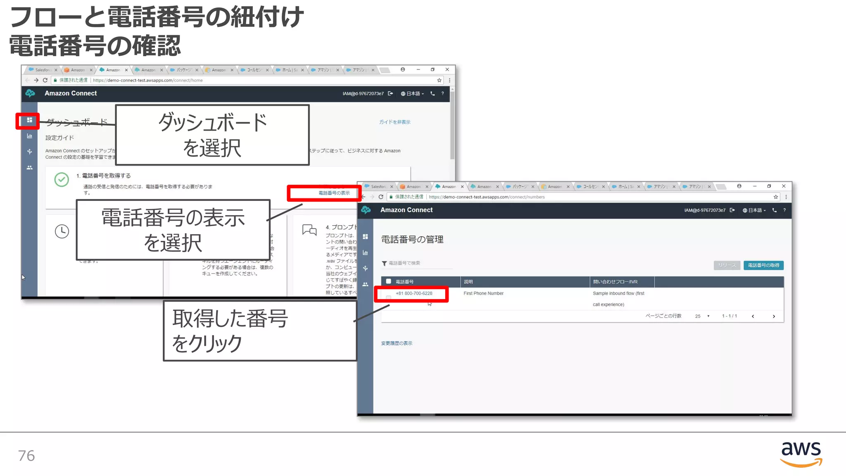Open the users icon in the right window's sidebar
Image resolution: width=846 pixels, height=476 pixels.
[x=365, y=284]
